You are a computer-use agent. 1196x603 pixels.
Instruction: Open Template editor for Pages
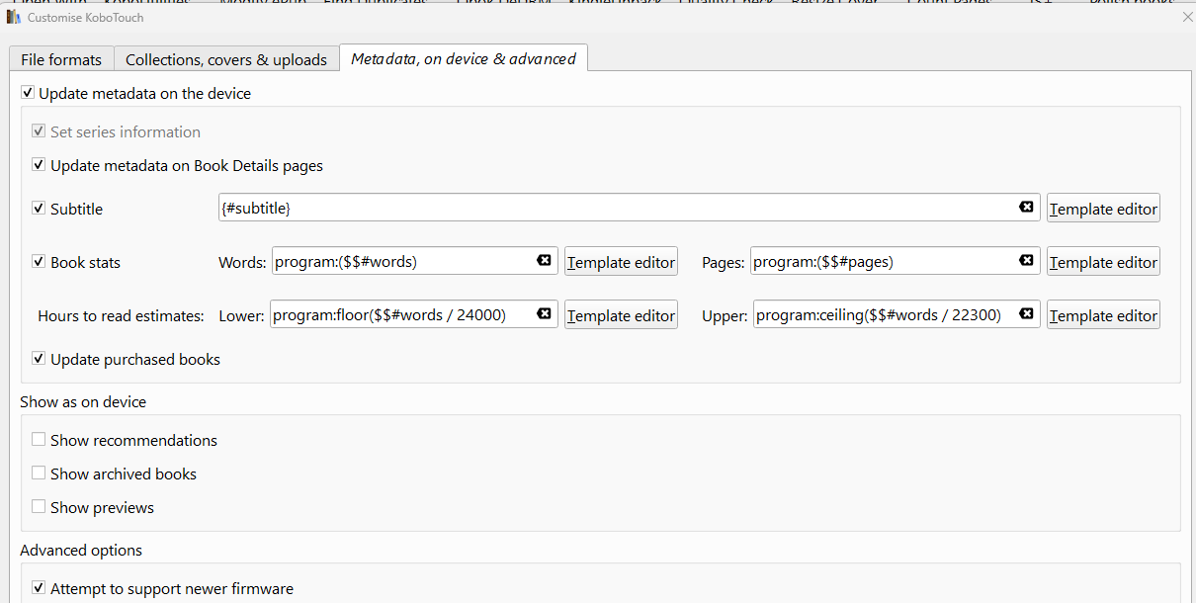(x=1103, y=262)
